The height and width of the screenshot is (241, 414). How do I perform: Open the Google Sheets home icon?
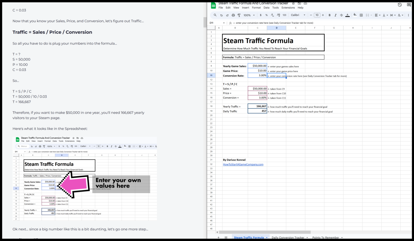point(213,6)
